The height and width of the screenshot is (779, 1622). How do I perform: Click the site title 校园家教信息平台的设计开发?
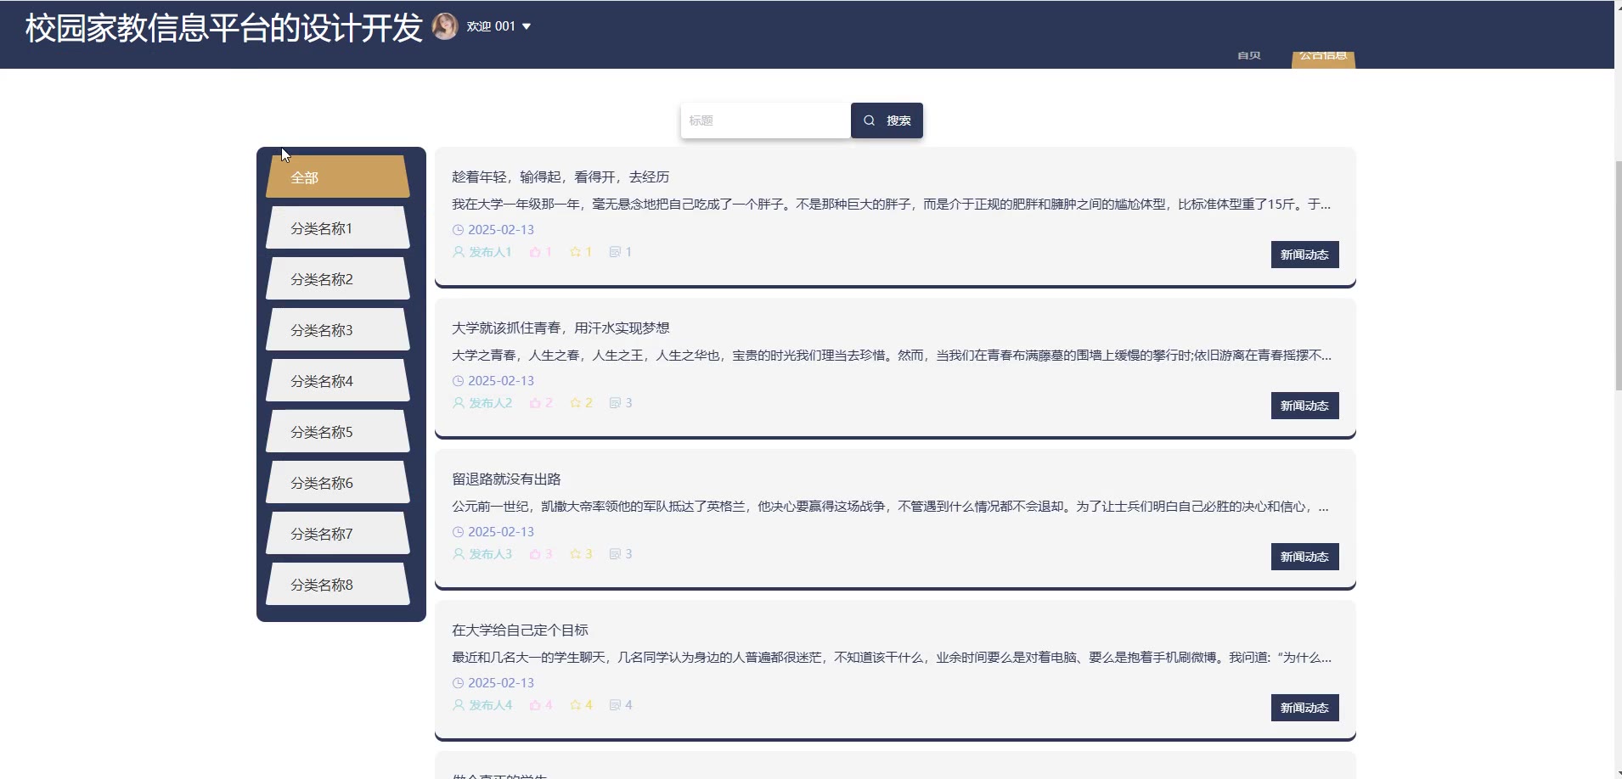tap(224, 28)
